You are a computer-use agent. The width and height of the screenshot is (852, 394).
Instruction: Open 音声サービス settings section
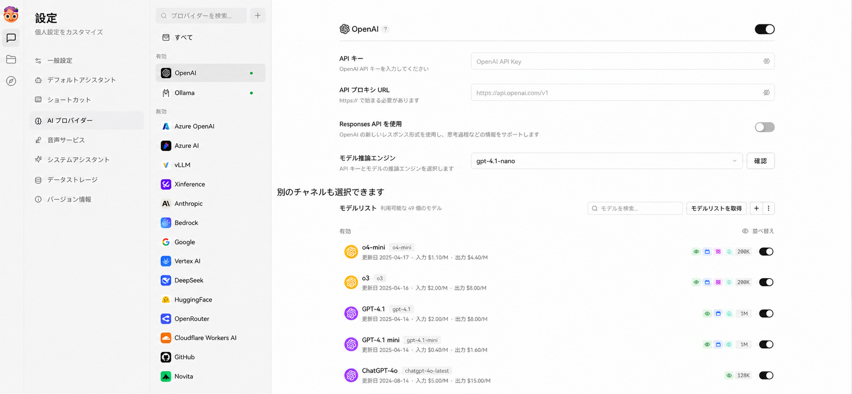coord(87,140)
